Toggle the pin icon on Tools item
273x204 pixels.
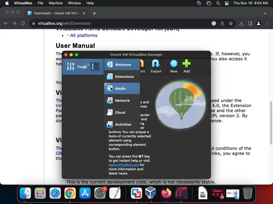click(x=86, y=67)
